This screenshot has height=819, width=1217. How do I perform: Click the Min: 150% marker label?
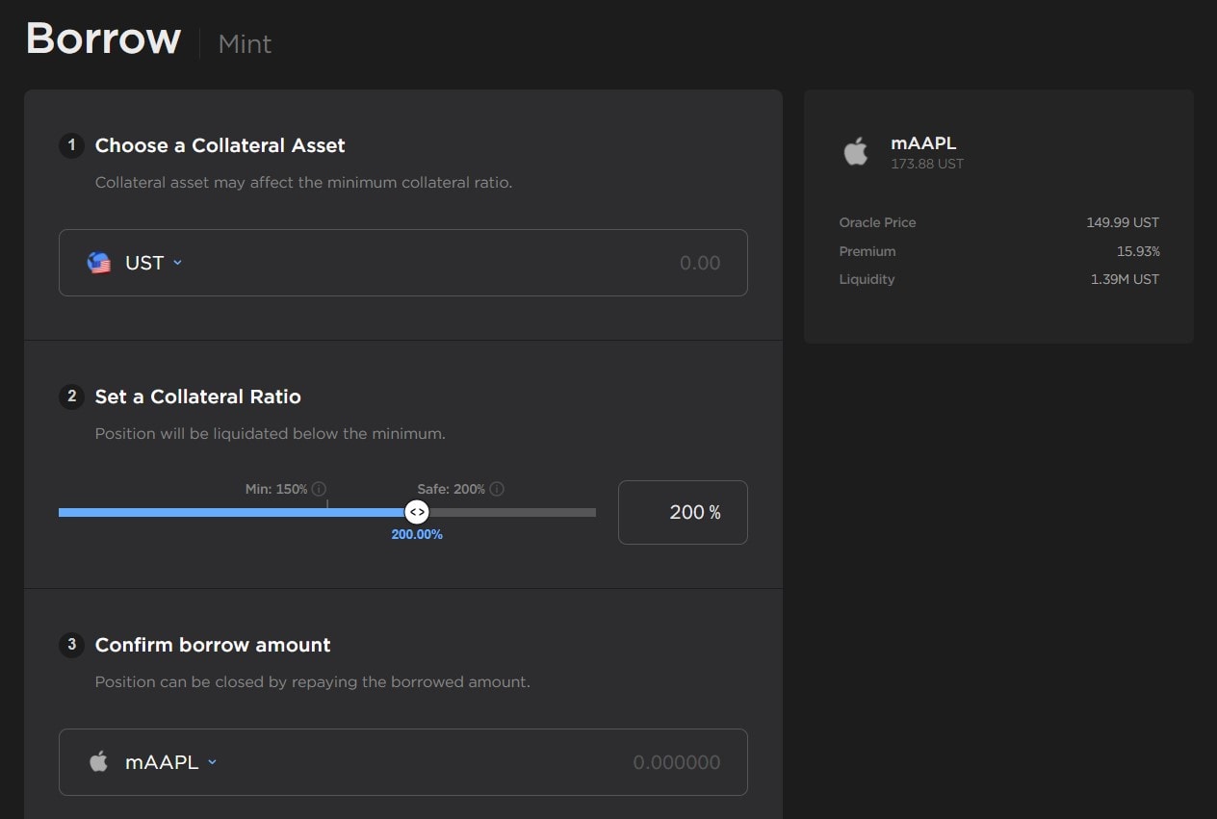(276, 489)
